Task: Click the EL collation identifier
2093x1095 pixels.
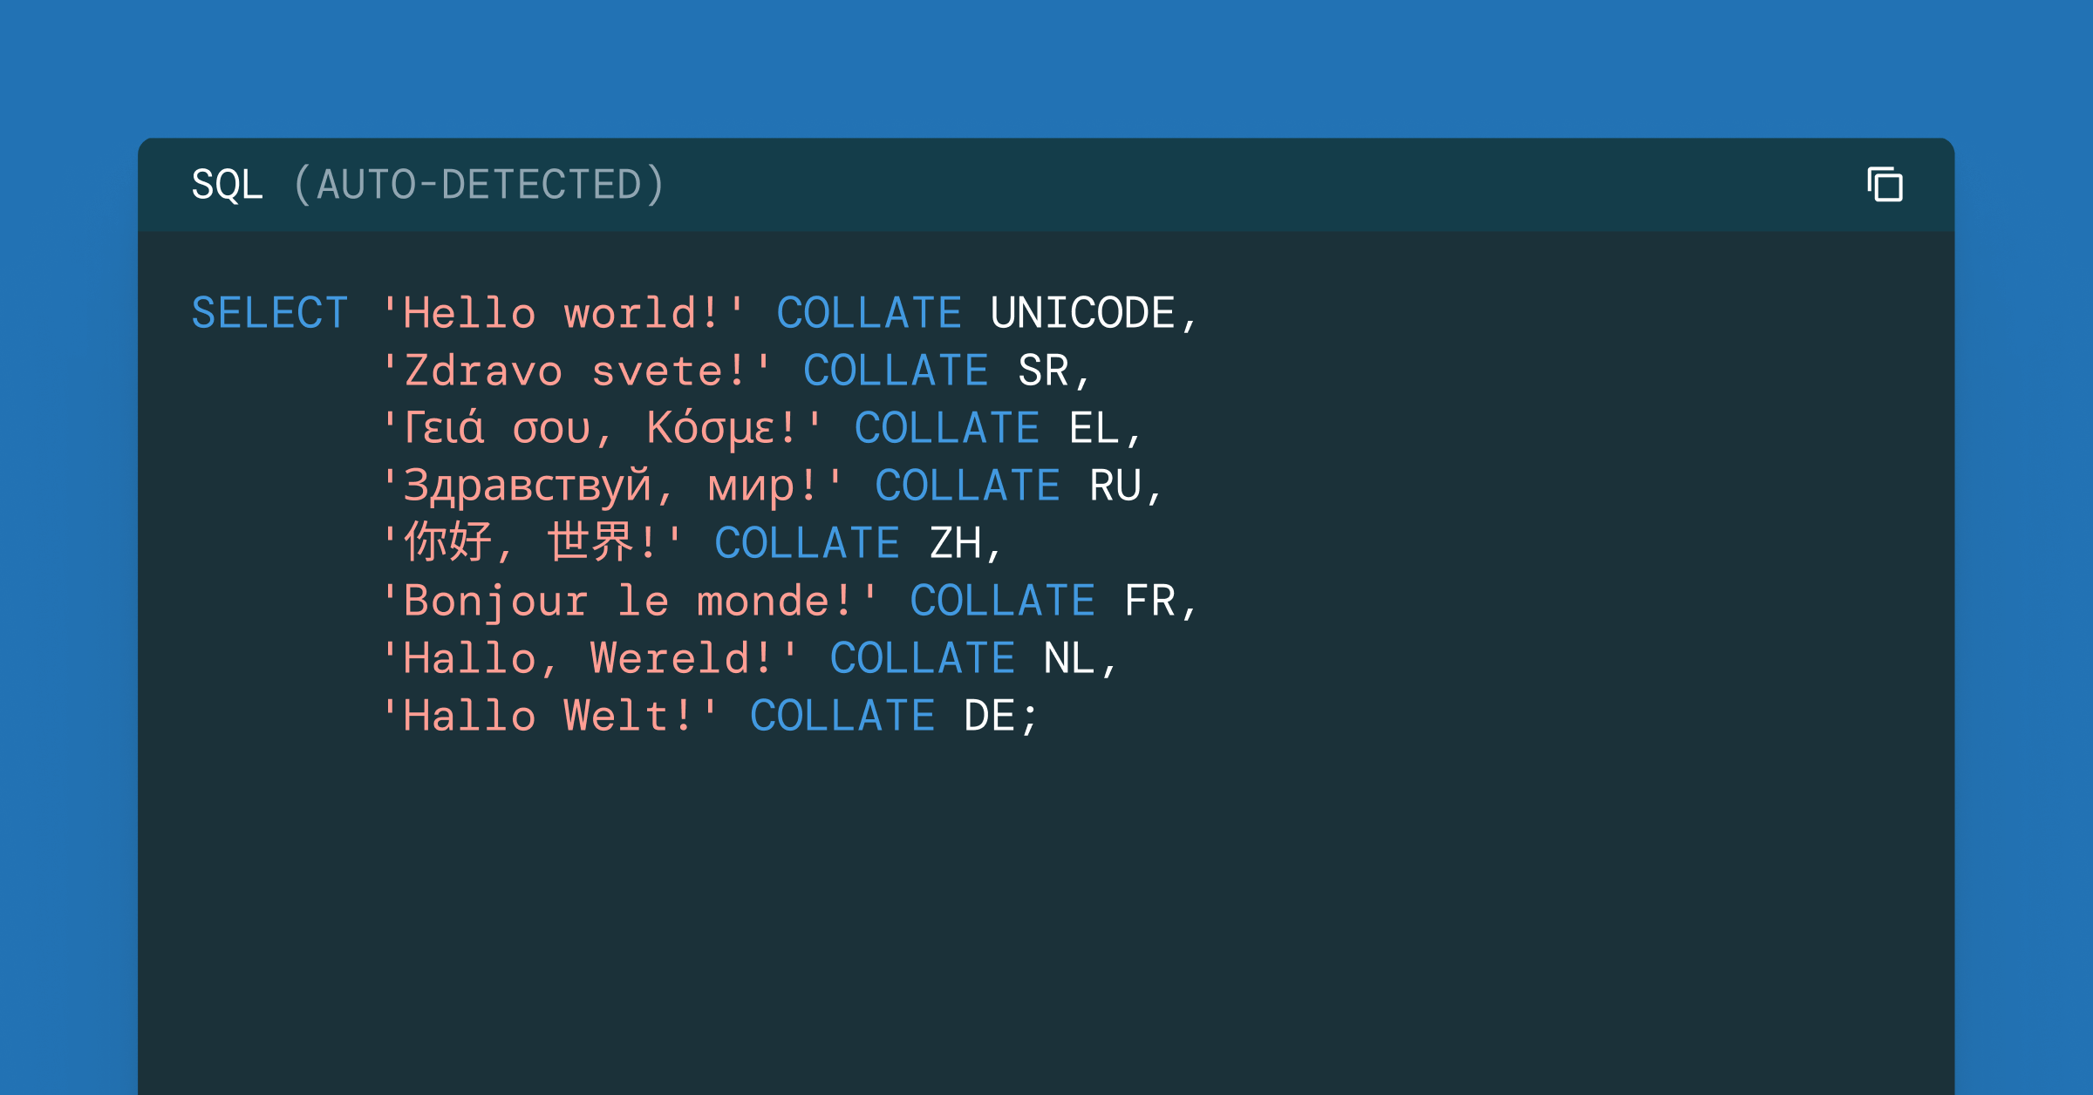Action: (x=1094, y=428)
